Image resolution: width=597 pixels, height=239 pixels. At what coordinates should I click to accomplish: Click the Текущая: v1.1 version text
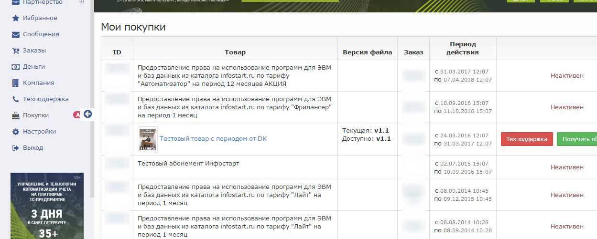point(366,130)
